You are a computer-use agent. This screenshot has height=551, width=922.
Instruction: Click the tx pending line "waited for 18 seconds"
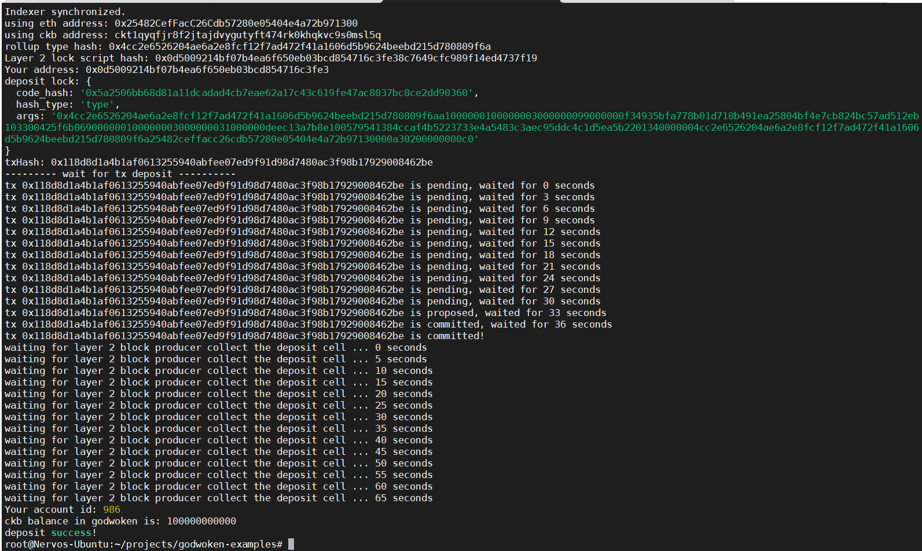tap(303, 255)
